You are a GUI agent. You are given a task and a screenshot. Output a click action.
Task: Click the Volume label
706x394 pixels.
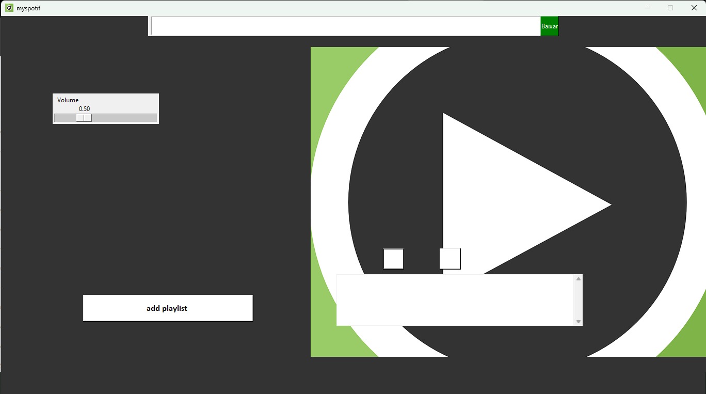tap(68, 100)
